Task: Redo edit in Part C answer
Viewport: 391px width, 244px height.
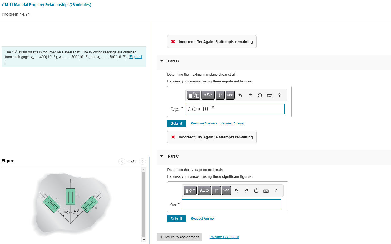Action: pyautogui.click(x=246, y=190)
